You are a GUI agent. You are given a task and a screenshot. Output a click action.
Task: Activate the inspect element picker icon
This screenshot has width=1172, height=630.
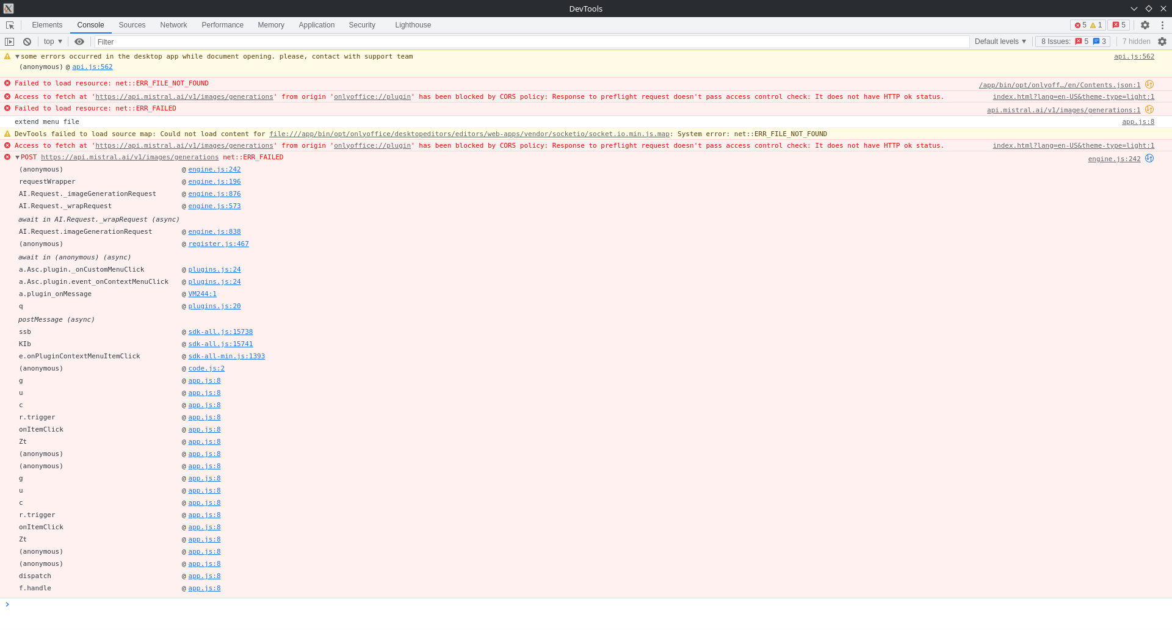pos(10,25)
